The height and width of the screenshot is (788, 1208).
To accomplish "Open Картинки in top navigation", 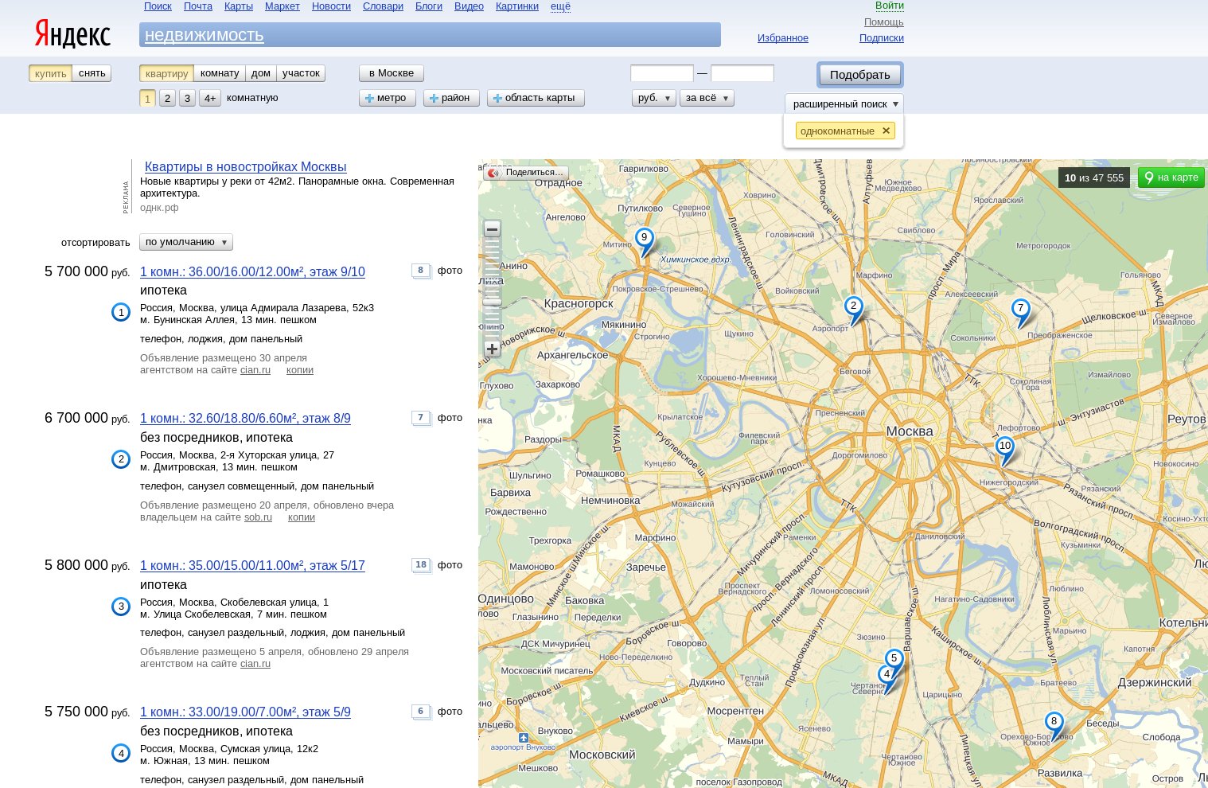I will 517,6.
